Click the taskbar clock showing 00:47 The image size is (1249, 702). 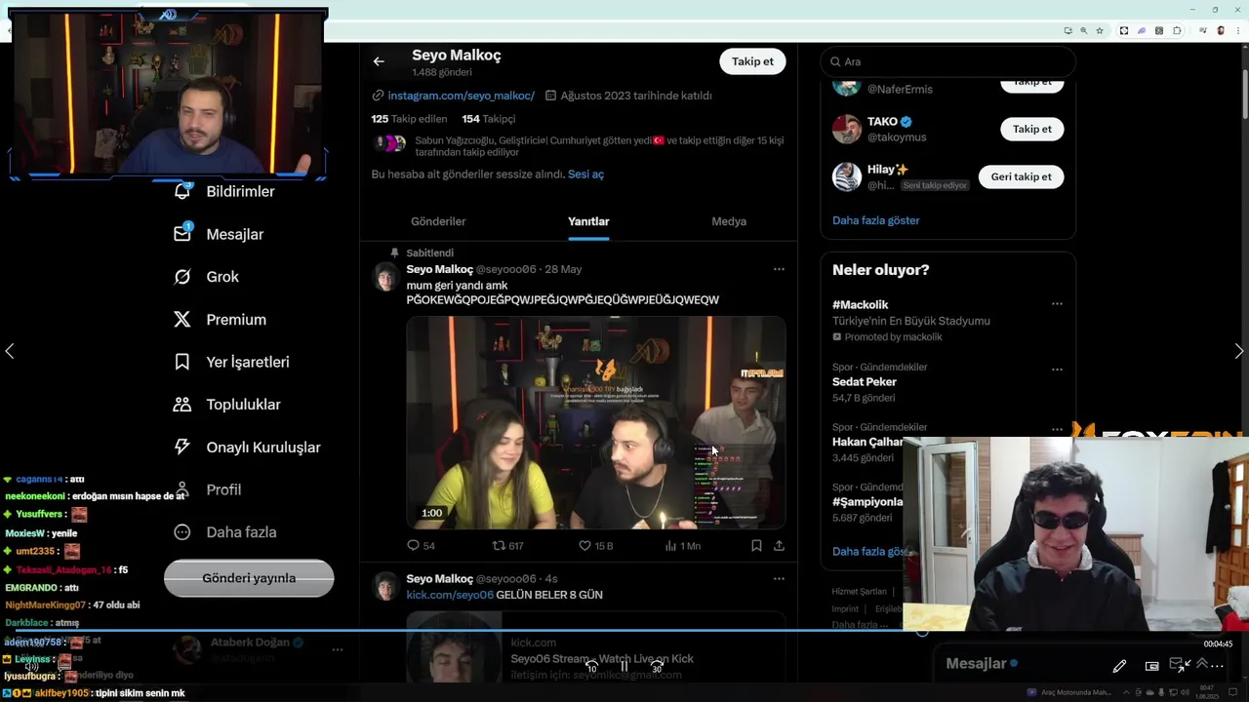pos(1207,692)
